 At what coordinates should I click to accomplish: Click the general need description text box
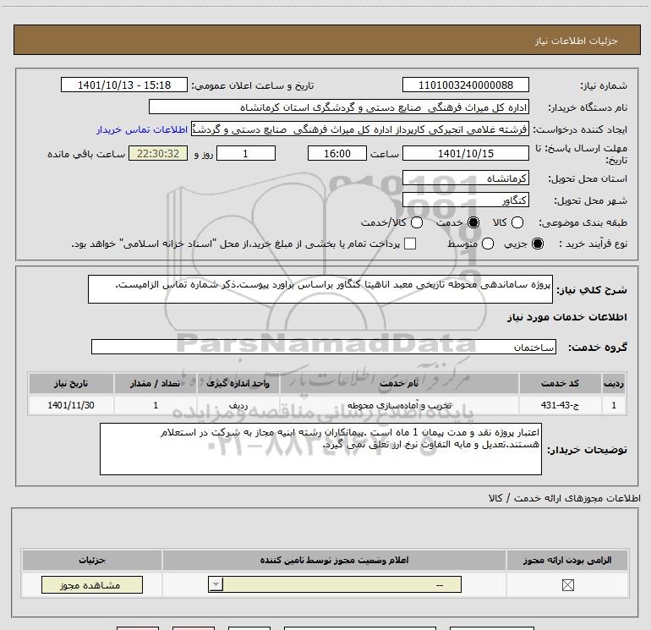320,289
